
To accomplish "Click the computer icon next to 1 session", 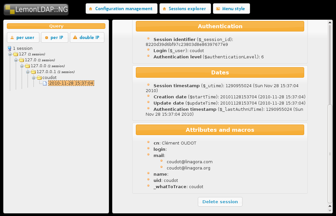I will (x=10, y=49).
